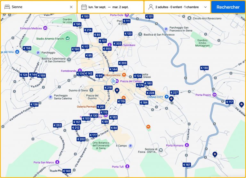Choose the € 84 hotel price marker
Screen dimensions: 246x178
(114, 128)
